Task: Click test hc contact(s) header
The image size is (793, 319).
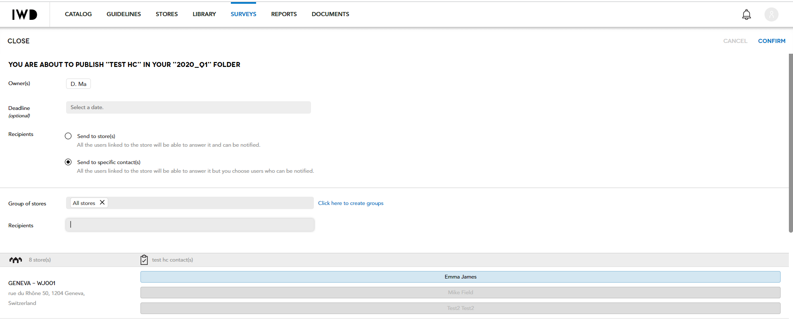Action: click(x=172, y=260)
